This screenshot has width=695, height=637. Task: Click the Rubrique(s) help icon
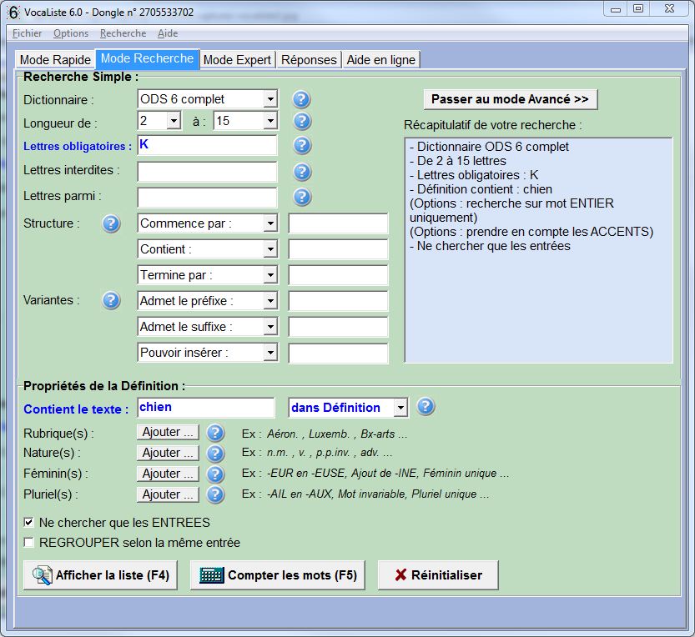(215, 433)
